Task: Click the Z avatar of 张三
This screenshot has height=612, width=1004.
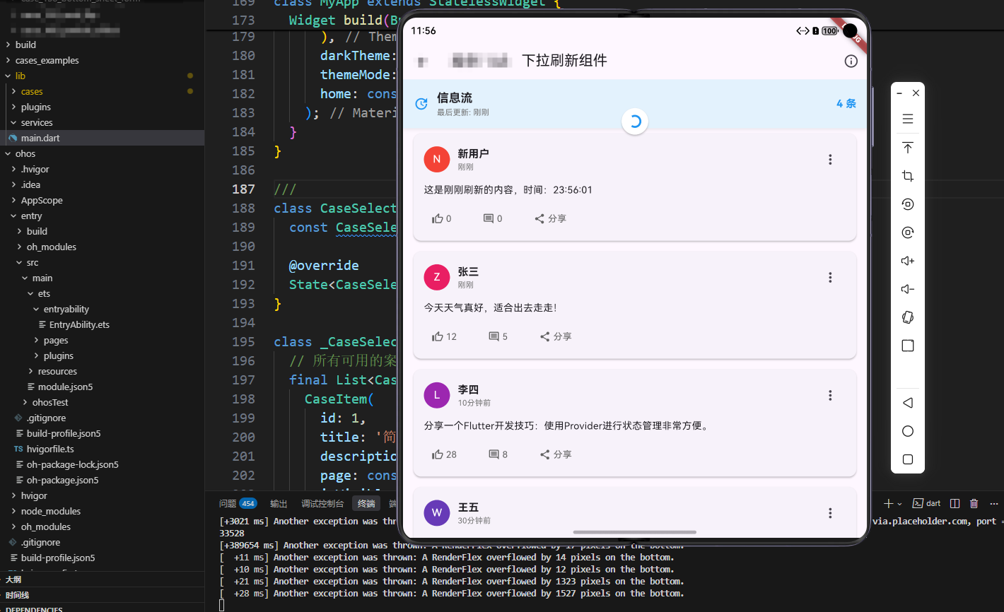Action: pyautogui.click(x=437, y=277)
